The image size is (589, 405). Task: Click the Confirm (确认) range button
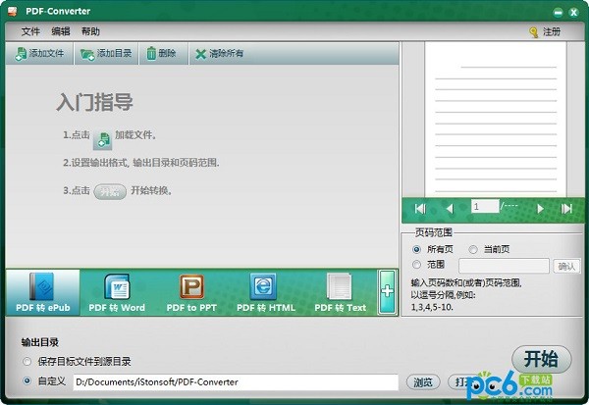[x=566, y=266]
